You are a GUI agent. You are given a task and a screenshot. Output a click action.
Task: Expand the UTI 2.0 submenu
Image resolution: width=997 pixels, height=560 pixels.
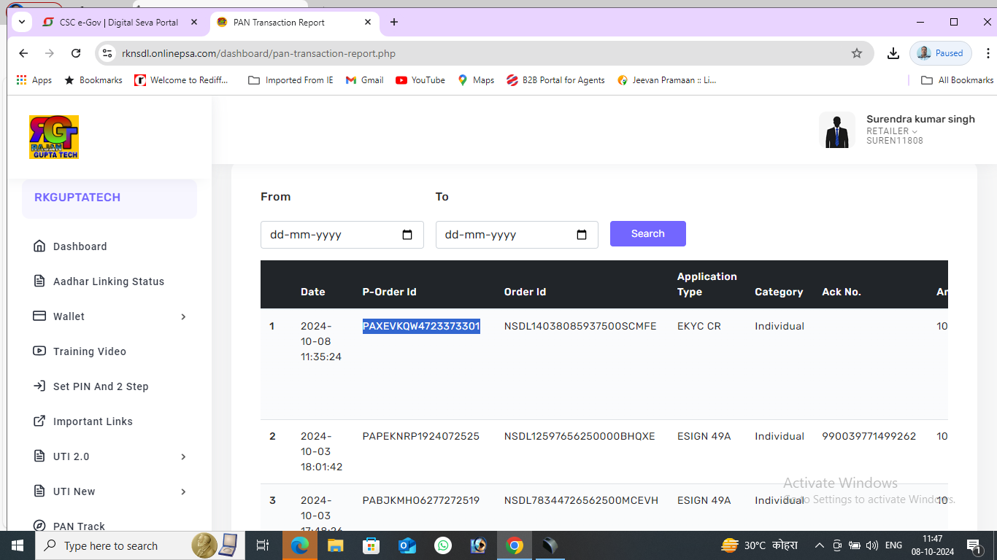coord(183,456)
